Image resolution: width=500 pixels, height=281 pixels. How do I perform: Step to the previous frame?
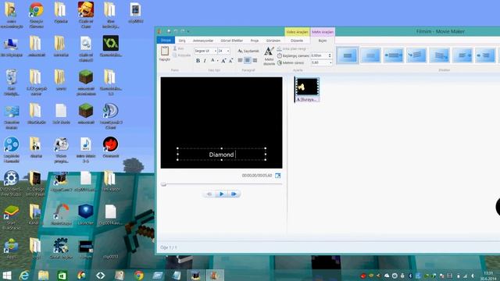(209, 194)
